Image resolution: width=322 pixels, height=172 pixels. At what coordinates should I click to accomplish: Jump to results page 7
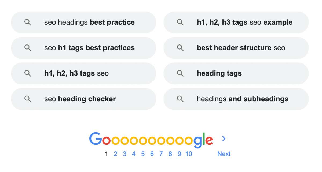tap(161, 154)
